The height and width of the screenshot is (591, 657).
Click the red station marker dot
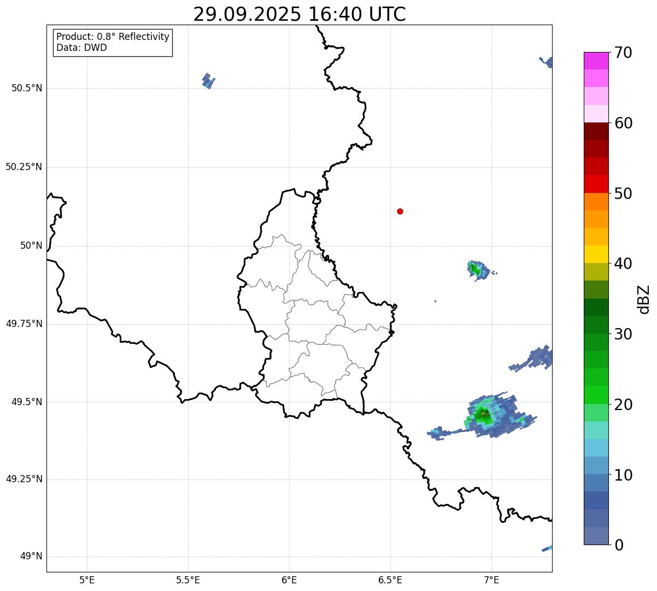(400, 211)
